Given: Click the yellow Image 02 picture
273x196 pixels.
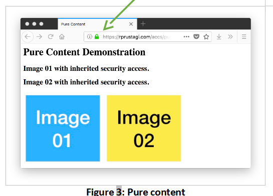Looking at the screenshot, I should pos(144,128).
